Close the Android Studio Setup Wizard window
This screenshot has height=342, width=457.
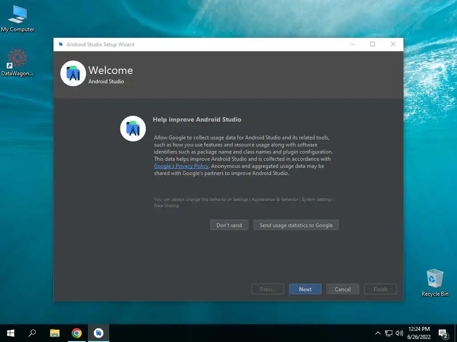coord(393,44)
